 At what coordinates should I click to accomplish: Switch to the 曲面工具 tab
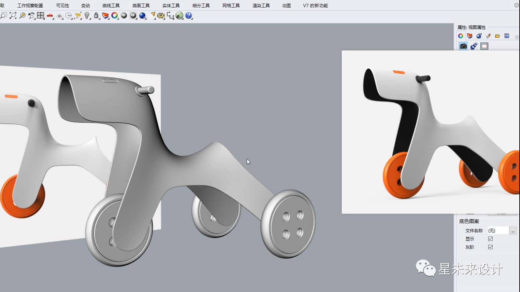141,6
